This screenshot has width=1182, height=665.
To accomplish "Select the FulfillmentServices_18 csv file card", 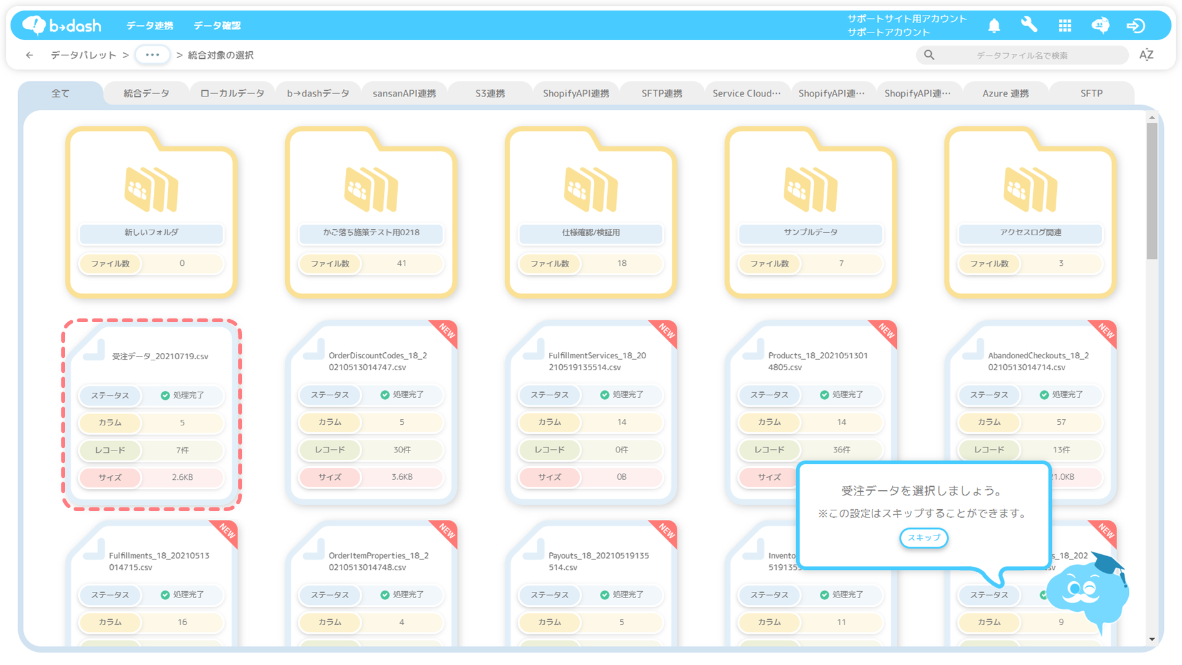I will click(x=591, y=413).
